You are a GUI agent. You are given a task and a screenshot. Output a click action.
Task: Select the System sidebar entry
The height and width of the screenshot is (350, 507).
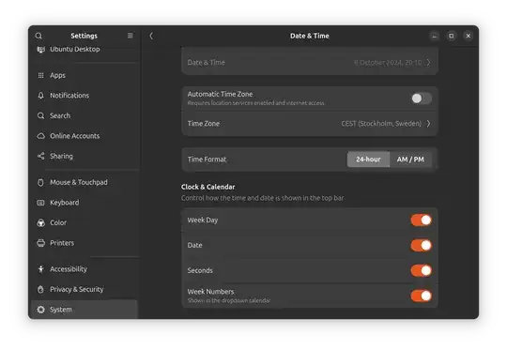[84, 310]
